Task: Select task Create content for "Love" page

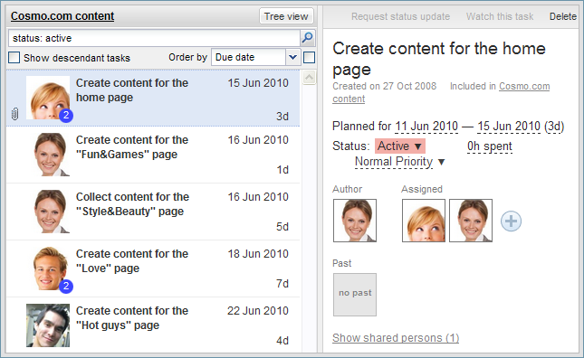Action: point(153,268)
